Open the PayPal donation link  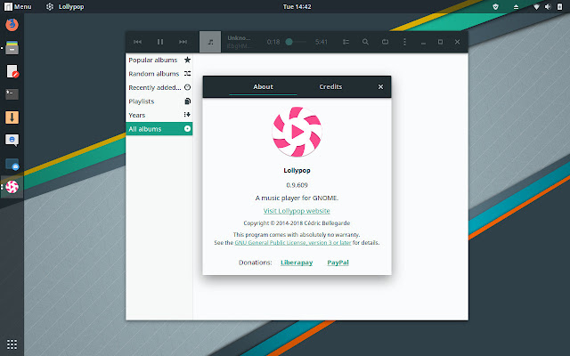[338, 263]
